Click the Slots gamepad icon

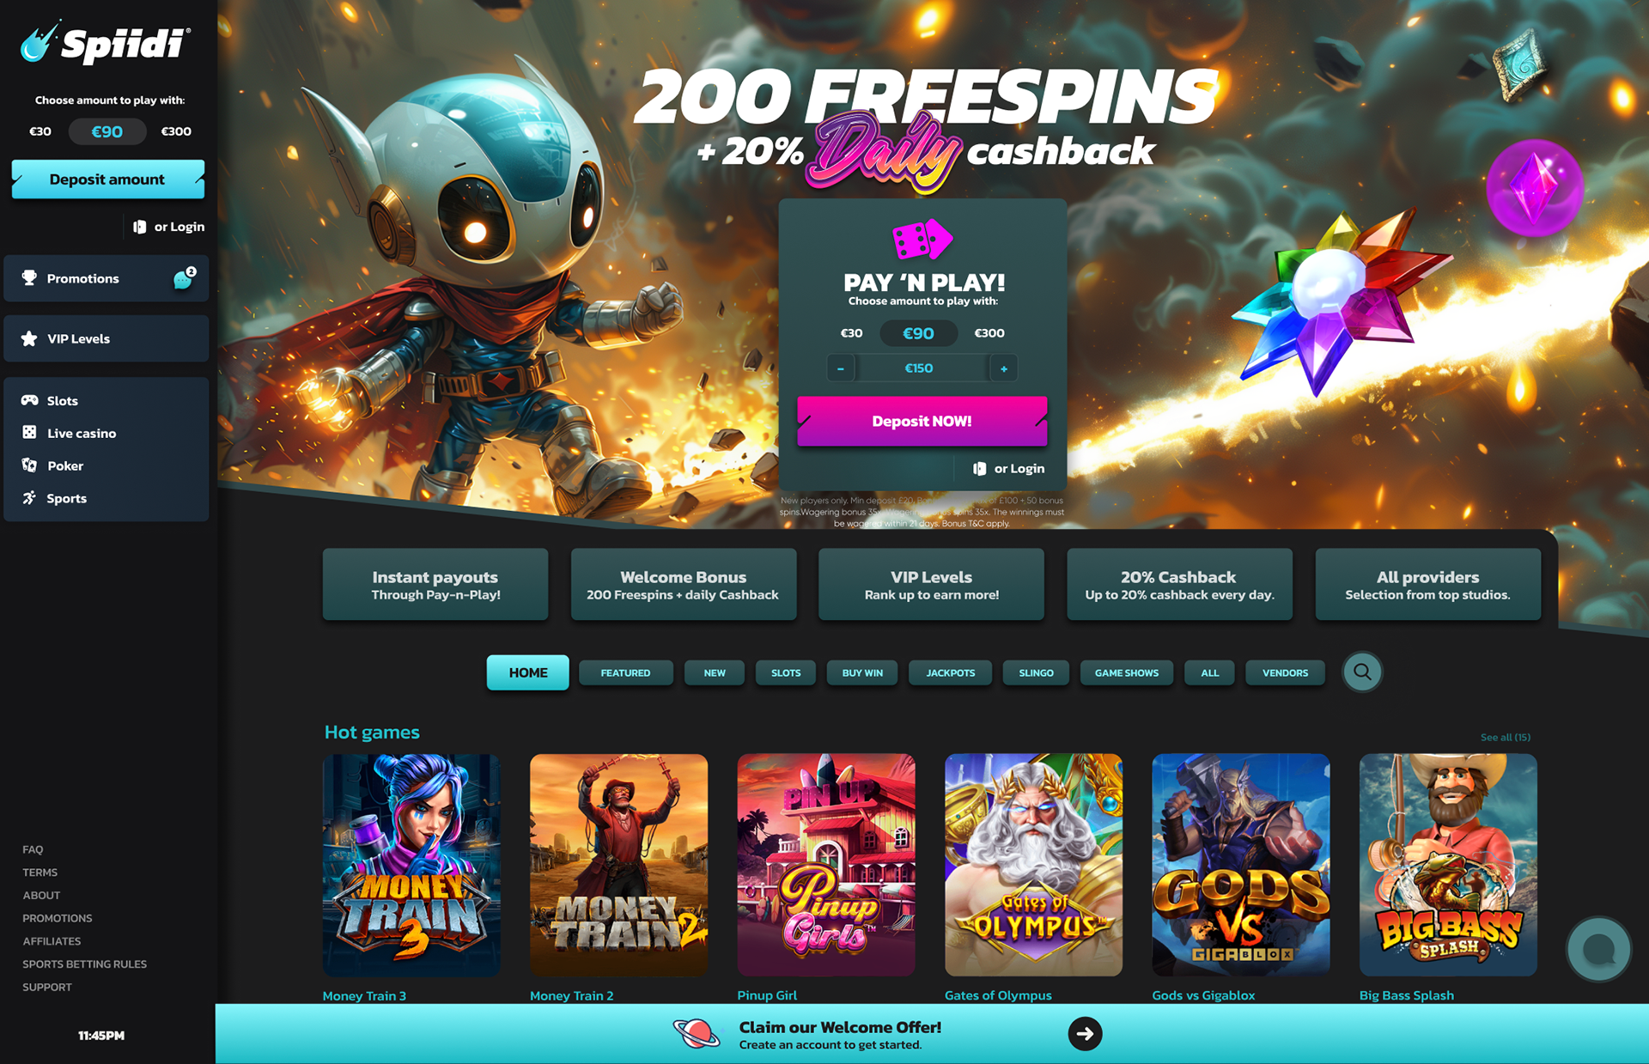point(30,400)
